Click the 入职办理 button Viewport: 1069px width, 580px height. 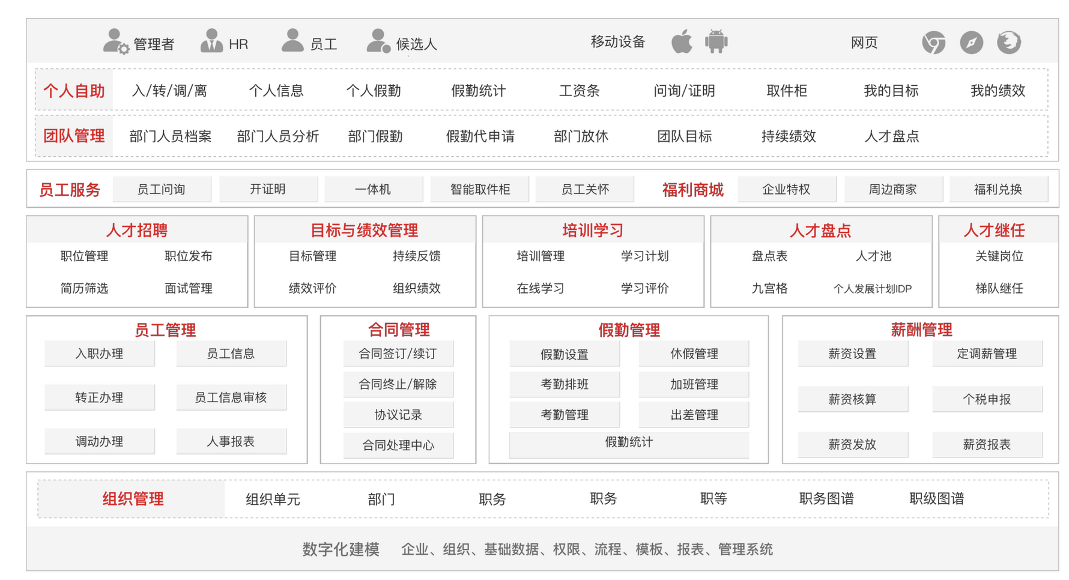tap(100, 354)
